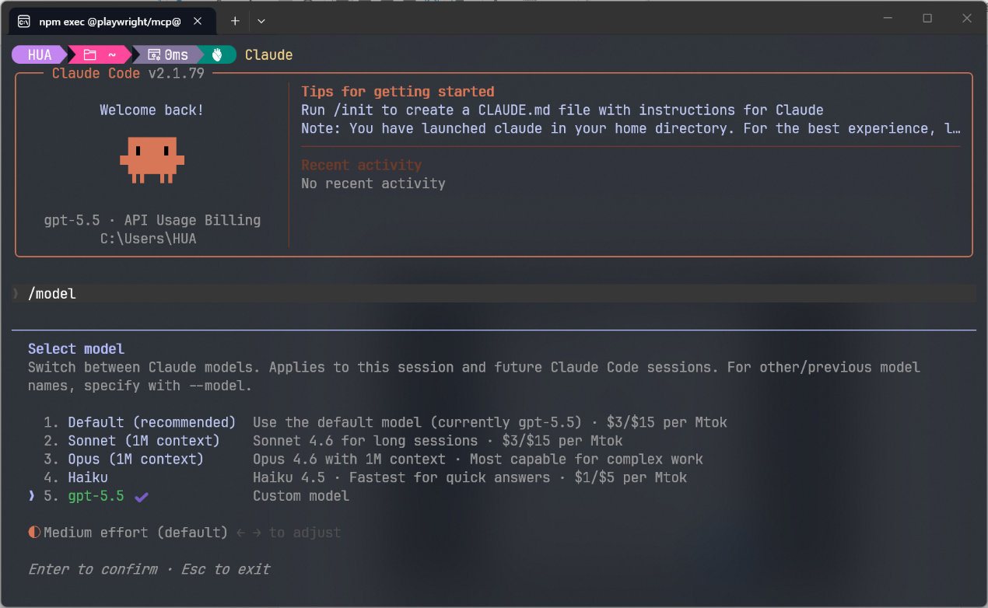Choose the gpt-5.5 custom model entry
The image size is (988, 608).
[x=96, y=496]
